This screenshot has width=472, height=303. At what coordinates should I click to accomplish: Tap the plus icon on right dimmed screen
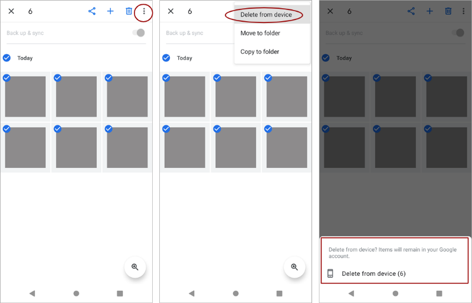pyautogui.click(x=430, y=11)
